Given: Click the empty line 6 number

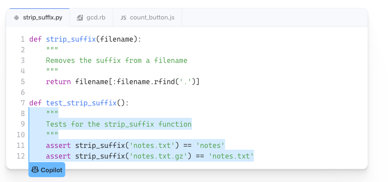Looking at the screenshot, I should [23, 93].
